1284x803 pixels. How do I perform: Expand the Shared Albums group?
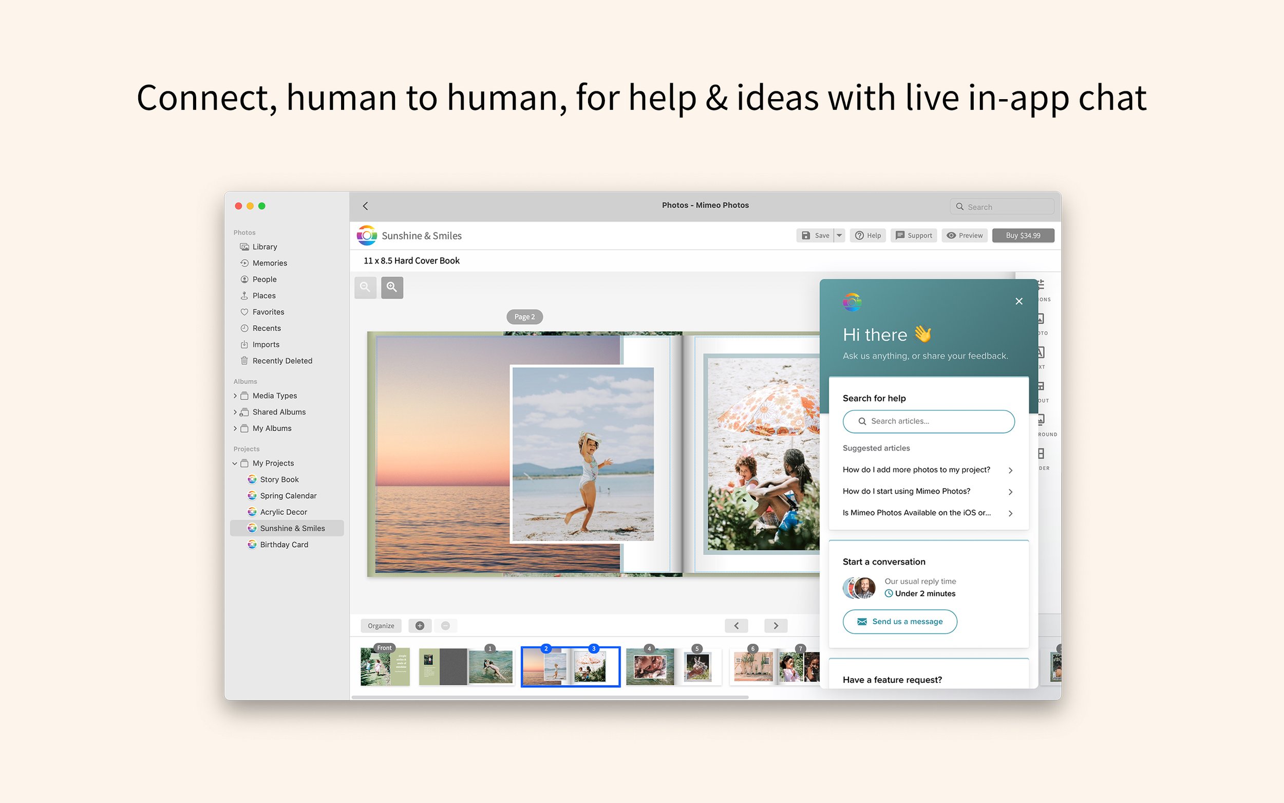coord(235,412)
